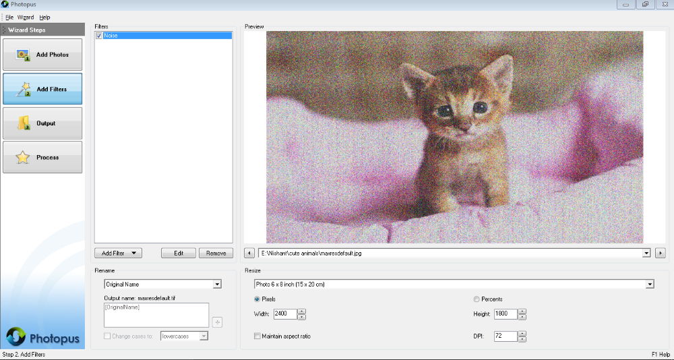
Task: Decrease Width with the down arrow
Action: click(302, 317)
